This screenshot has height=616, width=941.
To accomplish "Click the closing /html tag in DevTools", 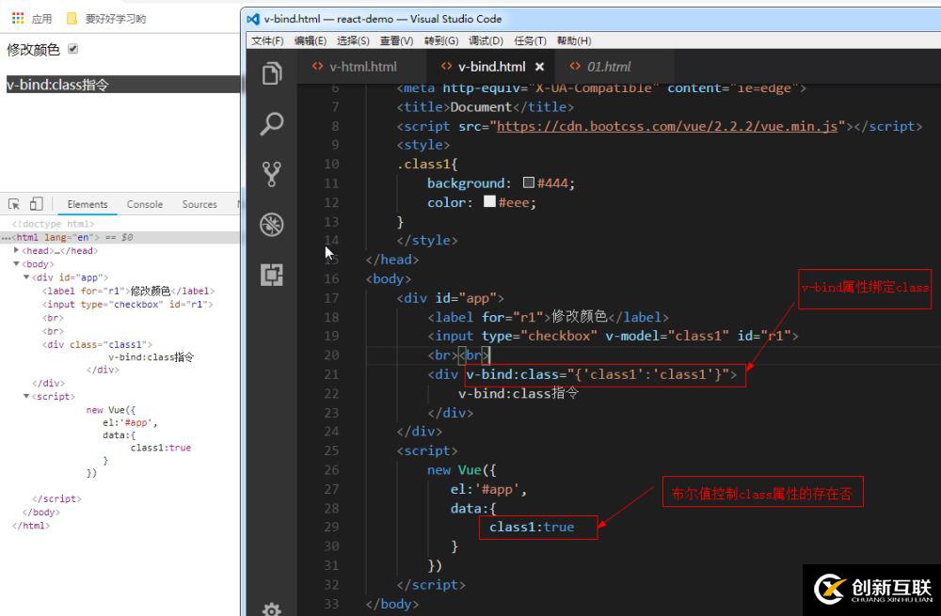I will coord(31,526).
